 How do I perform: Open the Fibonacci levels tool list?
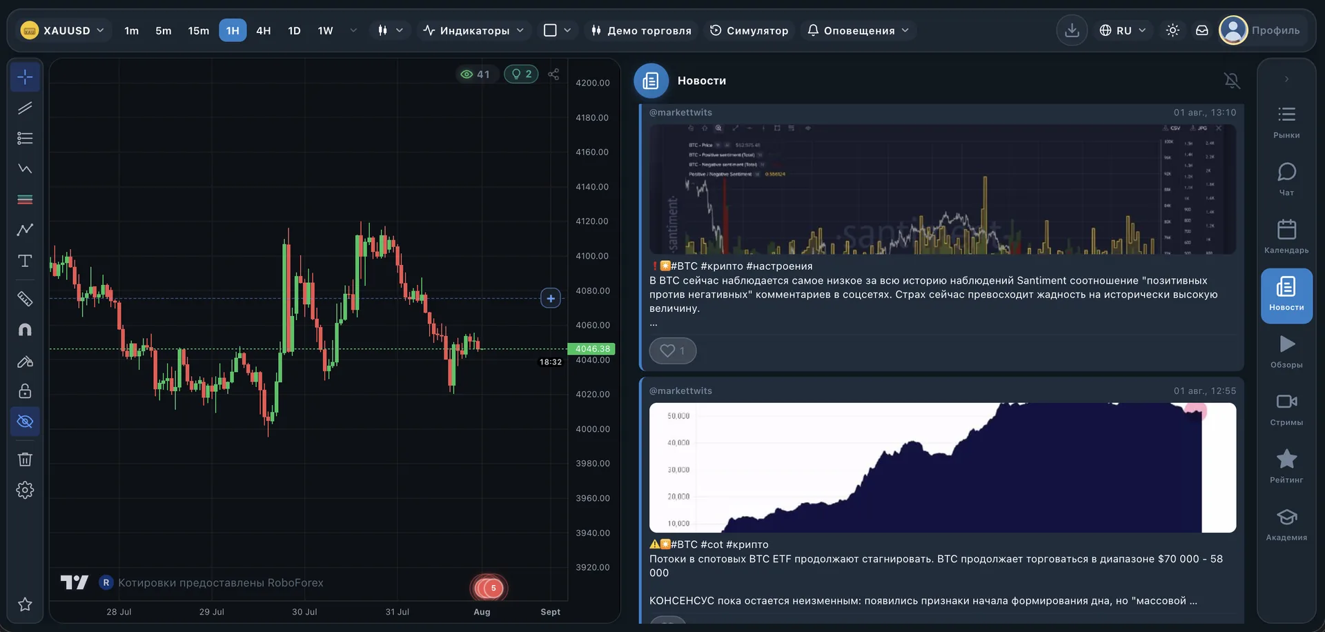click(25, 138)
